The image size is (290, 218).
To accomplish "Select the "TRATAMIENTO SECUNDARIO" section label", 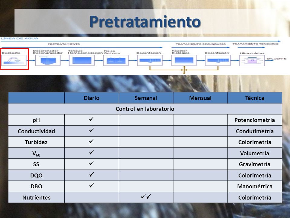I will click(201, 44).
